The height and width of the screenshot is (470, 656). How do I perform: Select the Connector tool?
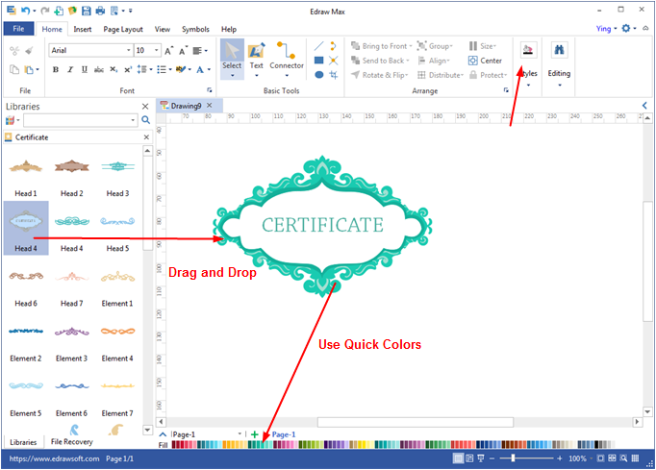click(287, 57)
